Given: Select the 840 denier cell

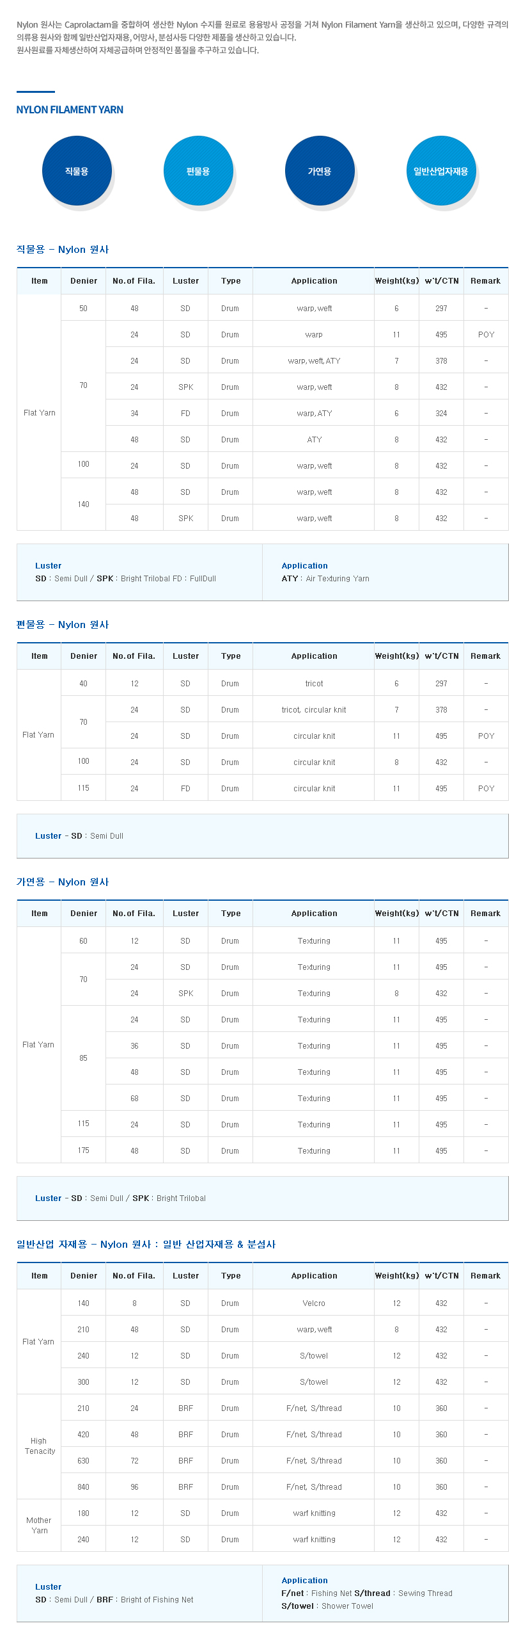Looking at the screenshot, I should (83, 1487).
